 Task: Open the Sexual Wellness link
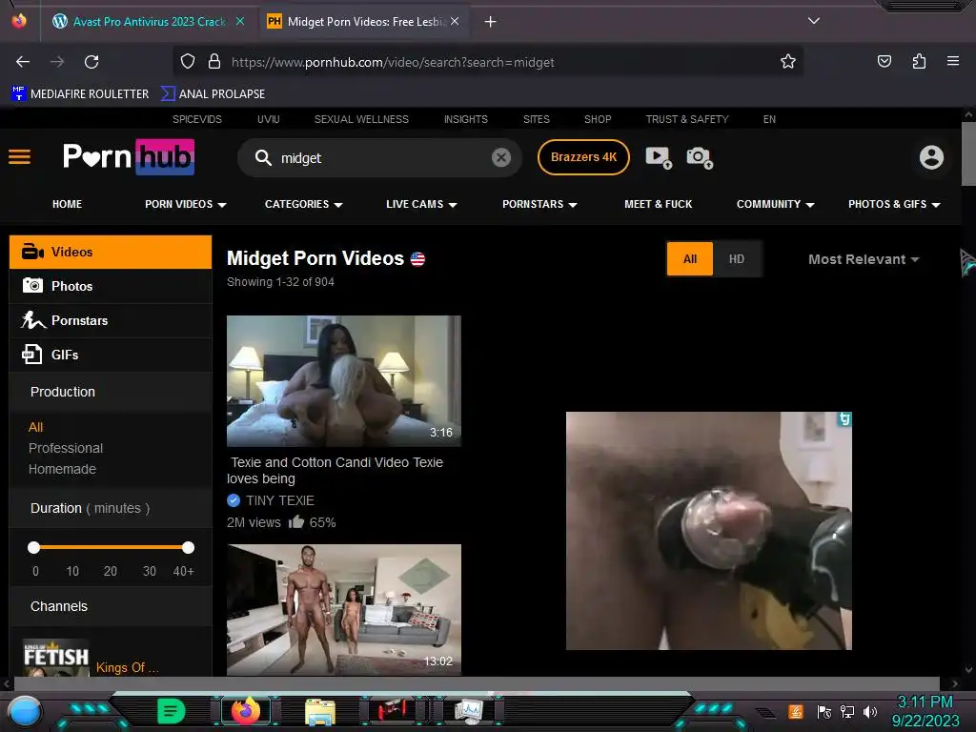point(361,119)
